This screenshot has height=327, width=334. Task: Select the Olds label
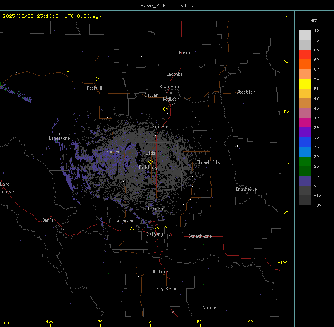(x=150, y=153)
